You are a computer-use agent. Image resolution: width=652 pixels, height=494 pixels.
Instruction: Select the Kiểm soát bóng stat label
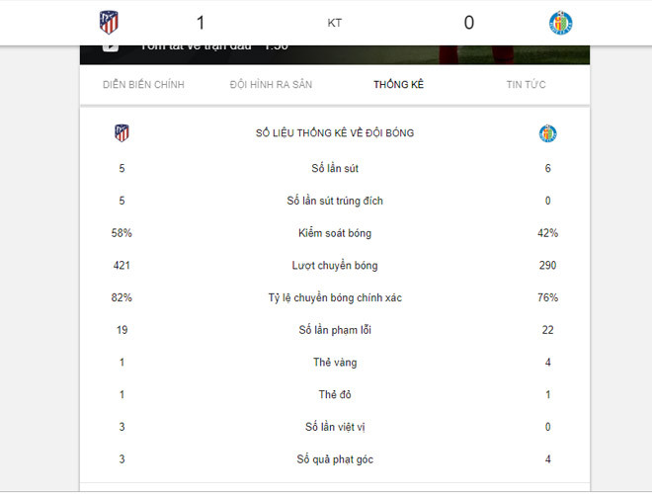(x=334, y=233)
